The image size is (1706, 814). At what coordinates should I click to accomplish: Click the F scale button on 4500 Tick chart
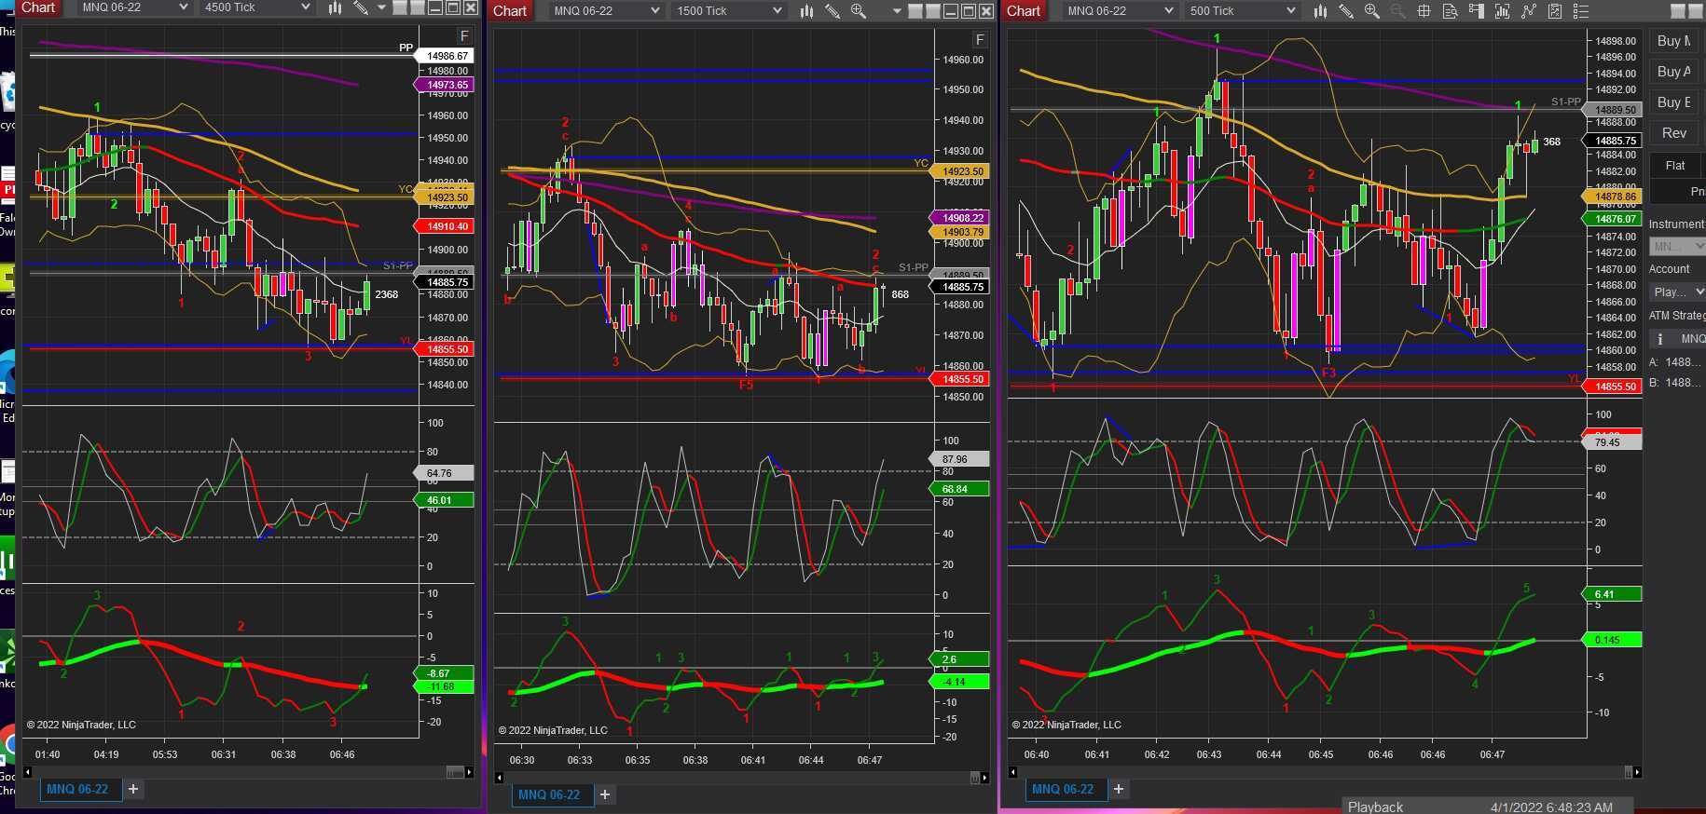pos(464,35)
